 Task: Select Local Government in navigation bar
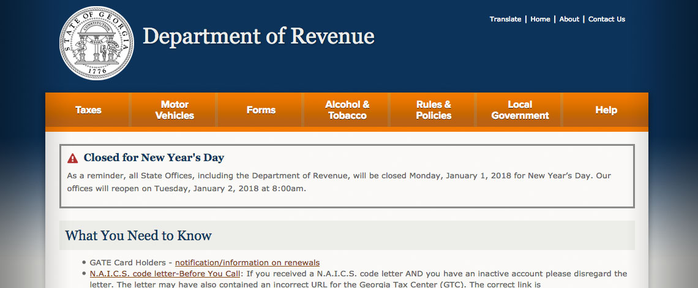(520, 110)
